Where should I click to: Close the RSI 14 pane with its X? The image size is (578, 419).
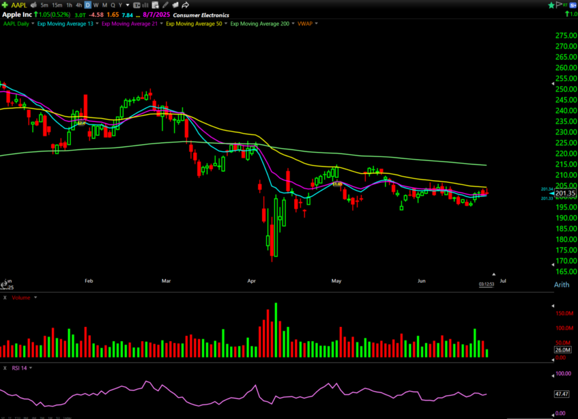coord(5,368)
